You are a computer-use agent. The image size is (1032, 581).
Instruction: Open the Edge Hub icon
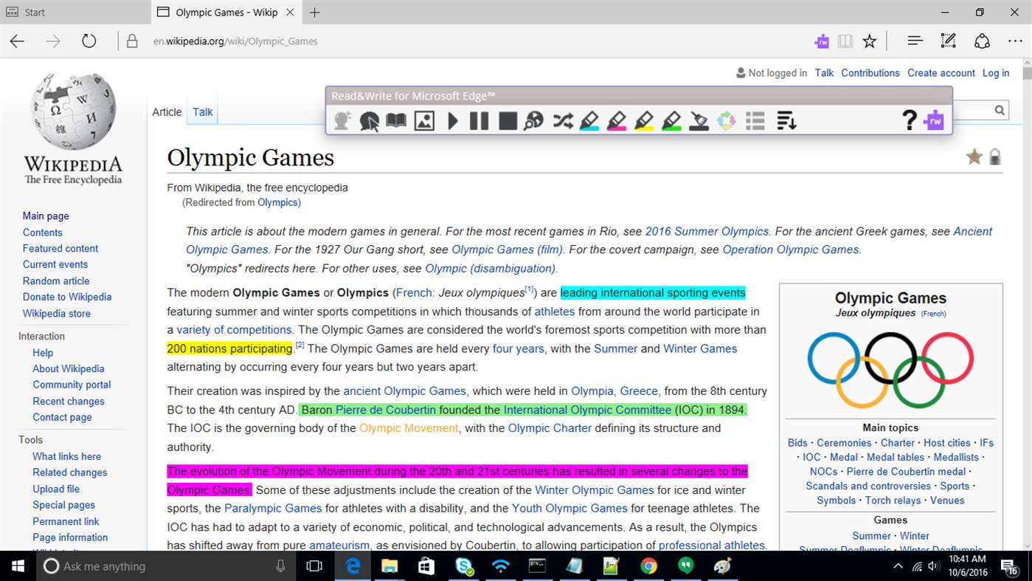[915, 41]
